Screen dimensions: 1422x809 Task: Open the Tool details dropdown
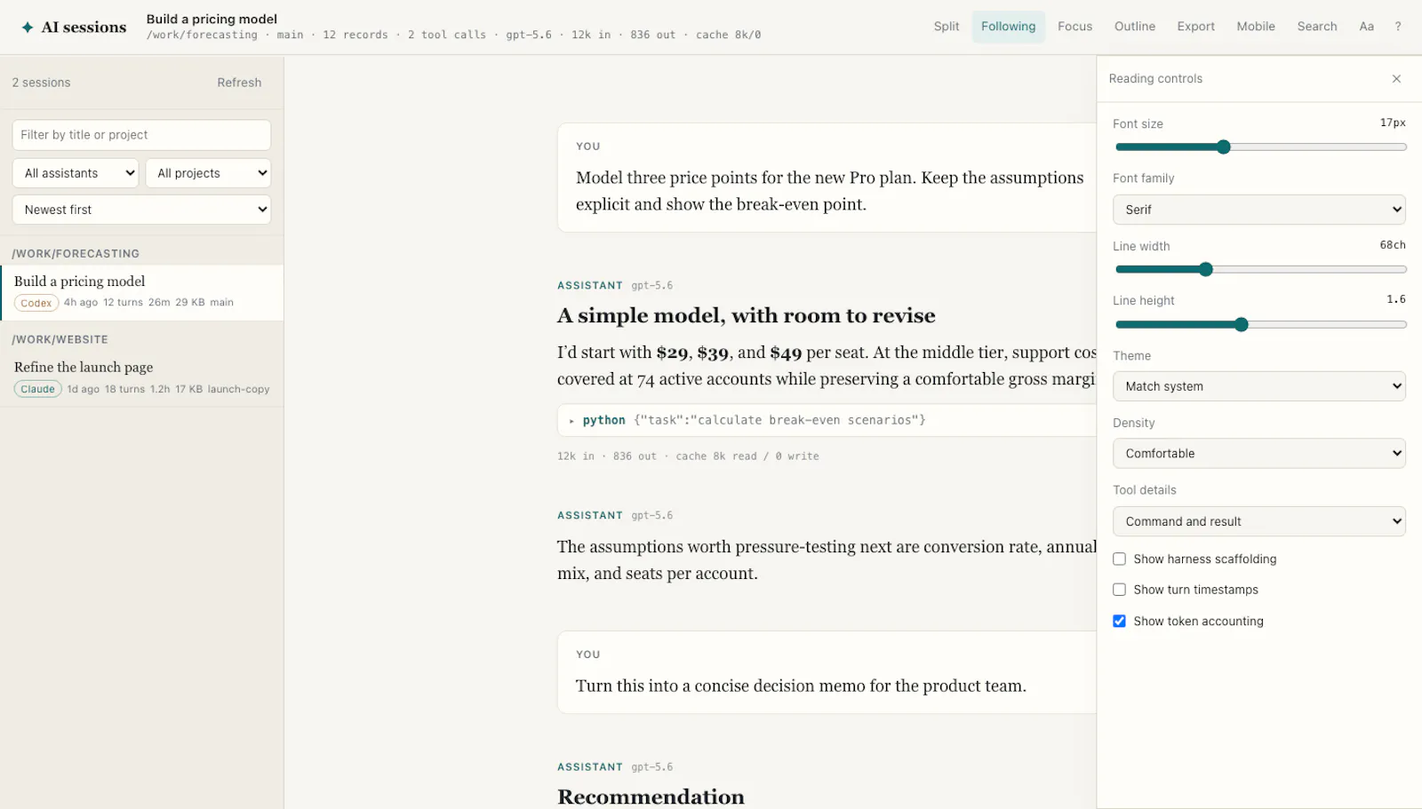[1259, 521]
